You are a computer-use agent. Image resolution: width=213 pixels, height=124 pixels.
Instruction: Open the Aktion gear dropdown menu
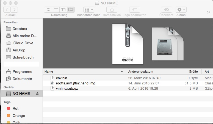(x=181, y=10)
